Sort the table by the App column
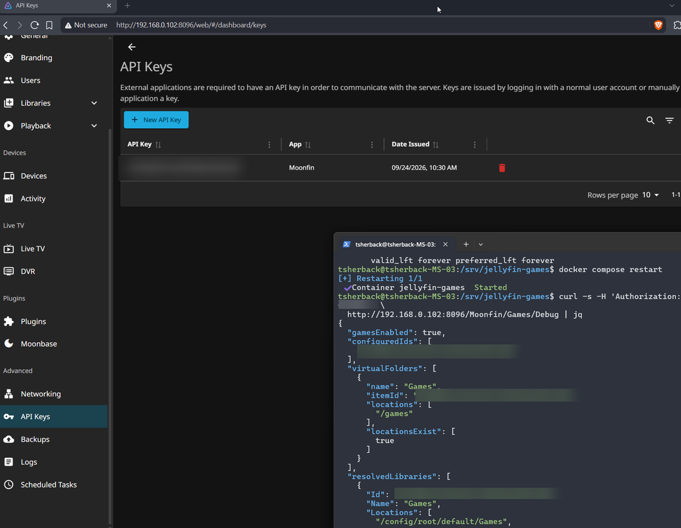The height and width of the screenshot is (528, 681). 308,145
